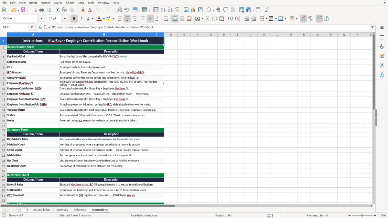Open the Format menu
This screenshot has height=218, width=388.
[45, 3]
